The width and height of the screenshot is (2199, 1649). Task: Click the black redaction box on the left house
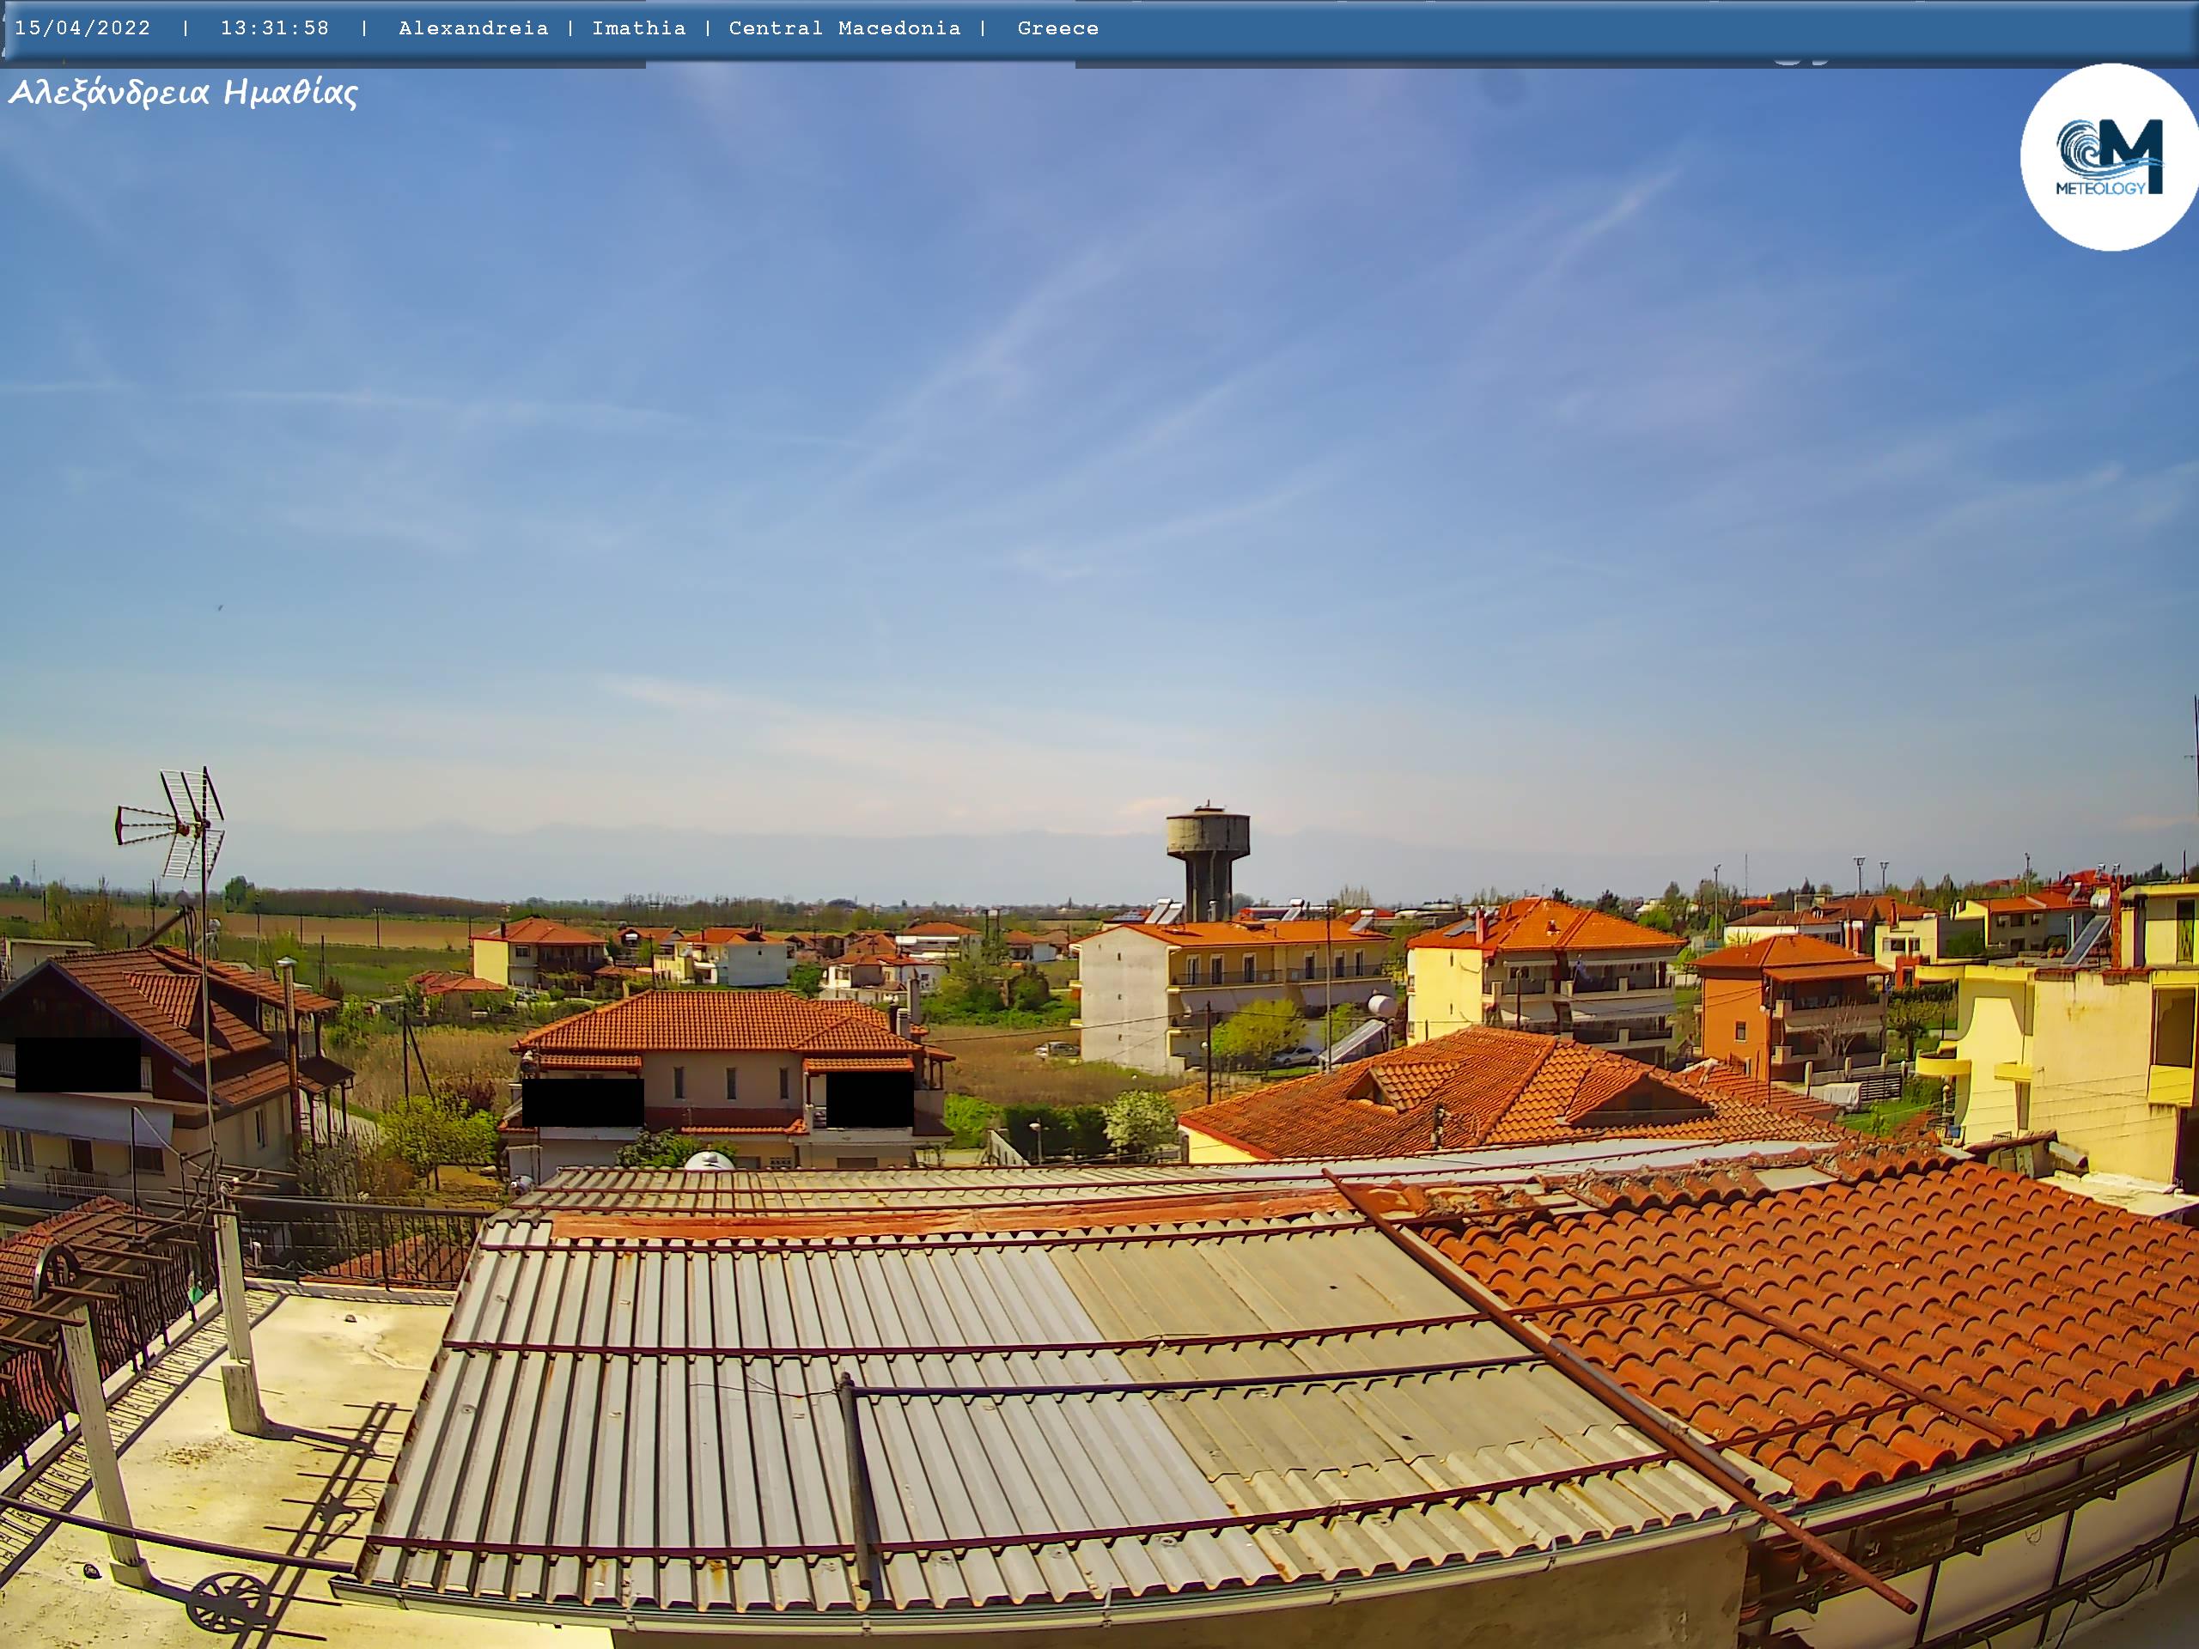(77, 1064)
